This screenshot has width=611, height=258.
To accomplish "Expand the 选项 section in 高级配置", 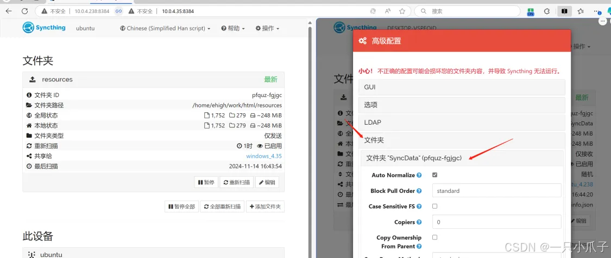I will pos(462,105).
